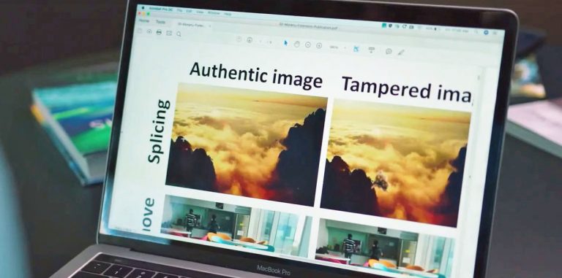Image resolution: width=562 pixels, height=278 pixels.
Task: Click the blue Siri icon in menu bar
Action: 486,33
